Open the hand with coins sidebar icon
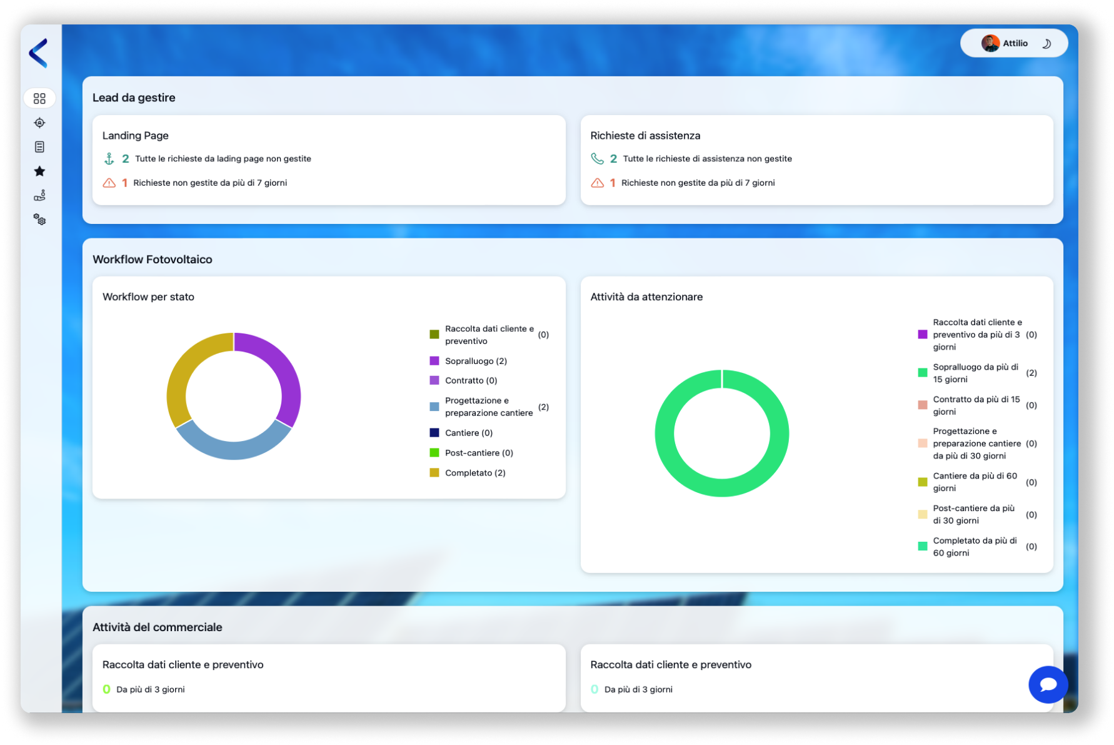The width and height of the screenshot is (1114, 745). pyautogui.click(x=39, y=196)
